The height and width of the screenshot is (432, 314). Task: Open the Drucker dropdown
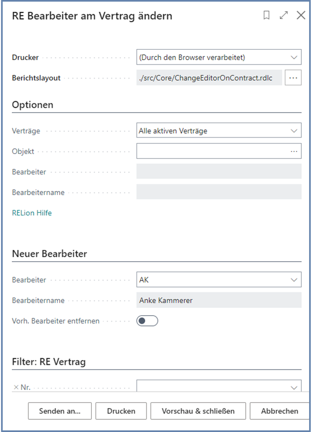pos(295,57)
